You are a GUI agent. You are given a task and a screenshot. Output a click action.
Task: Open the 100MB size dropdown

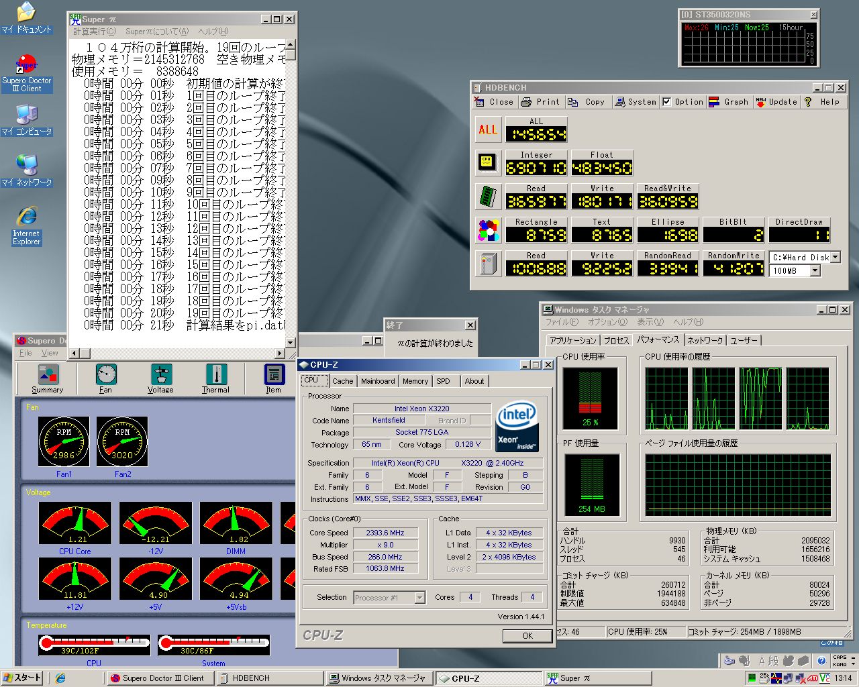click(815, 271)
